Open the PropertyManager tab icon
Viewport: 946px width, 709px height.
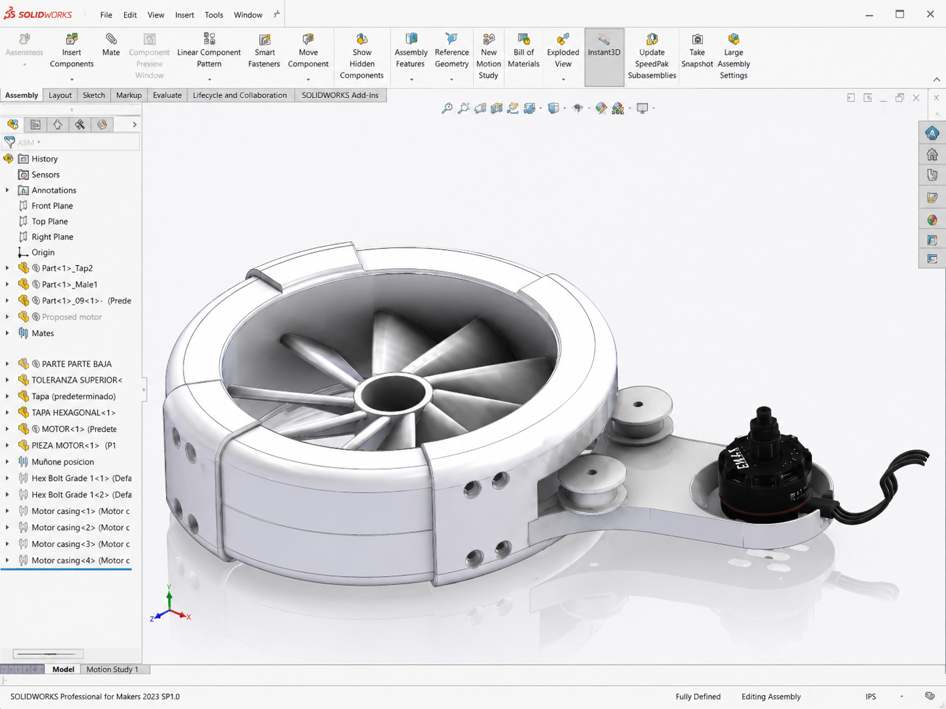[x=35, y=124]
